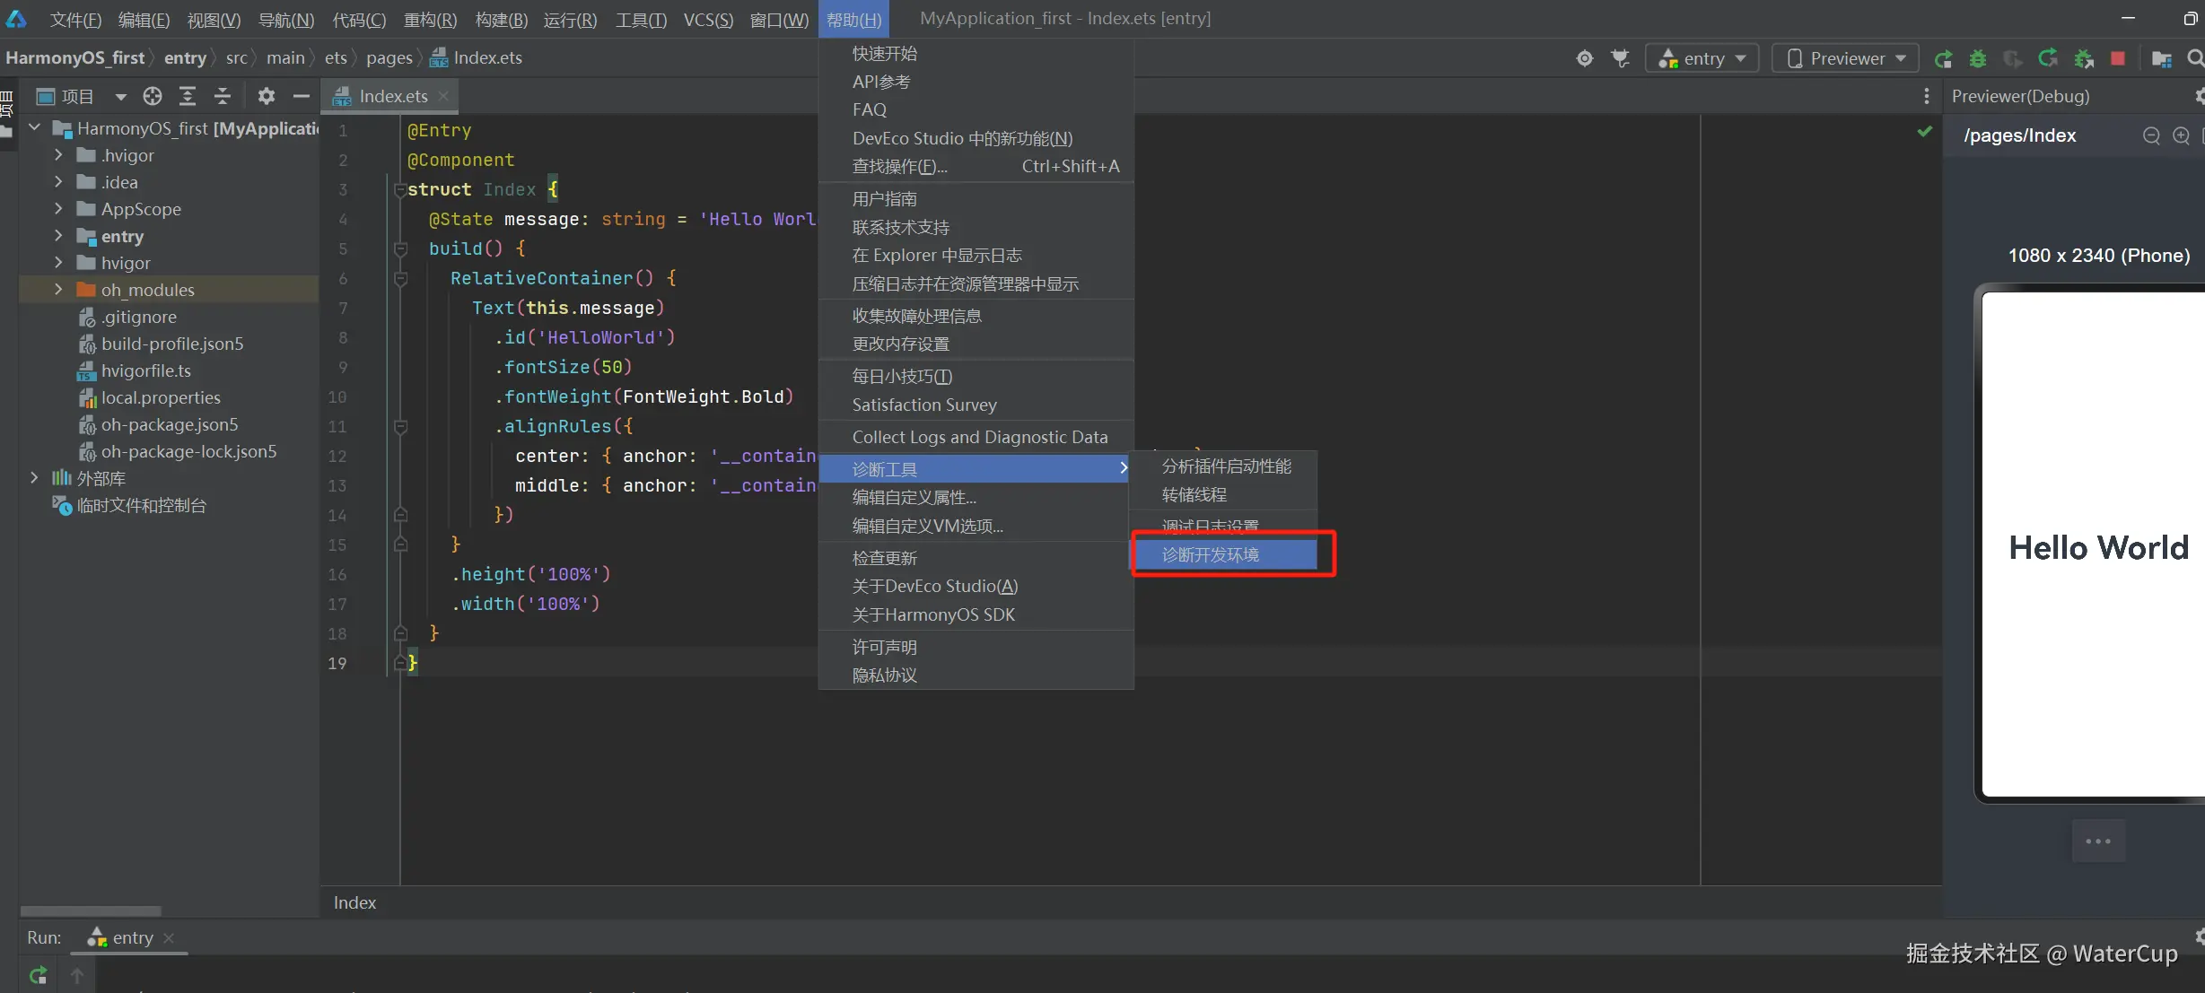Click the green Debug bug icon
Viewport: 2205px width, 993px height.
coord(1977,59)
